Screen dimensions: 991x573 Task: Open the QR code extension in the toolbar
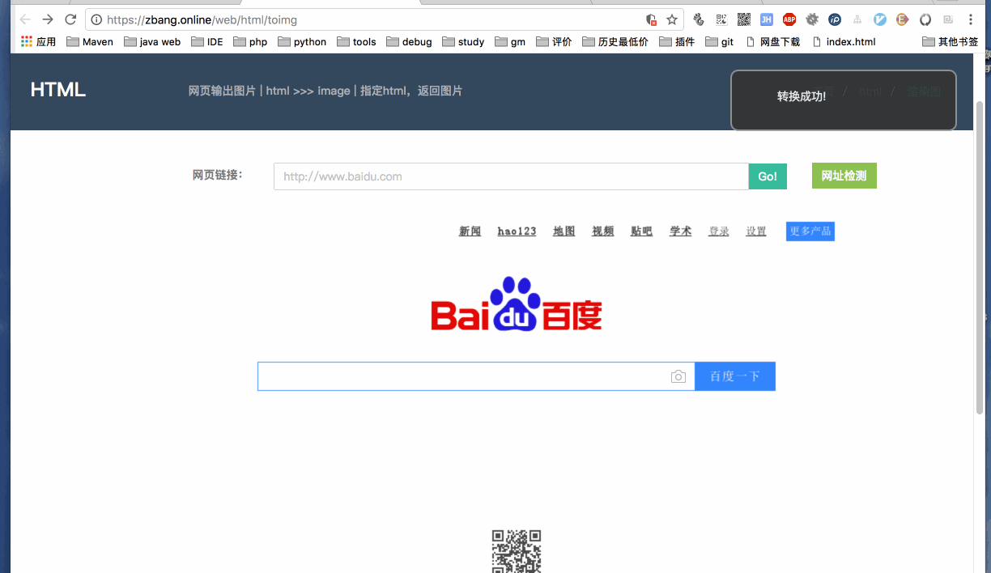(x=743, y=19)
